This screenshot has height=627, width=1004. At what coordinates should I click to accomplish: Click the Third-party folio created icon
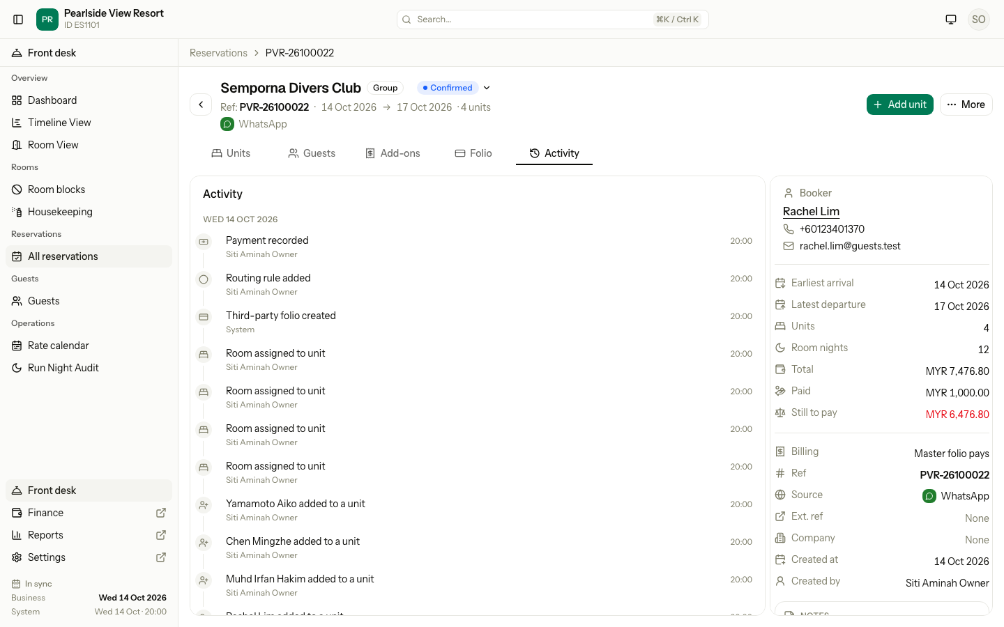pyautogui.click(x=204, y=317)
